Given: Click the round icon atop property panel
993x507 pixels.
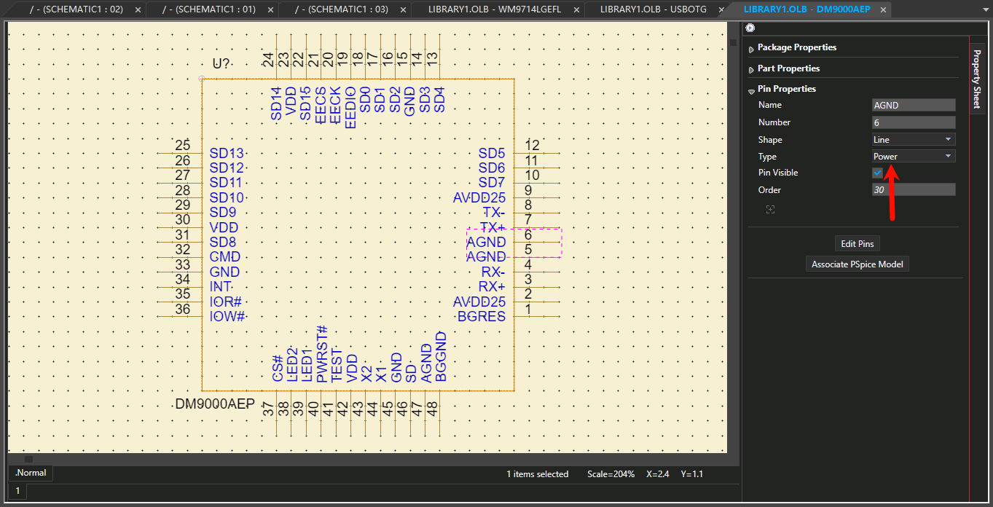Looking at the screenshot, I should pos(750,28).
